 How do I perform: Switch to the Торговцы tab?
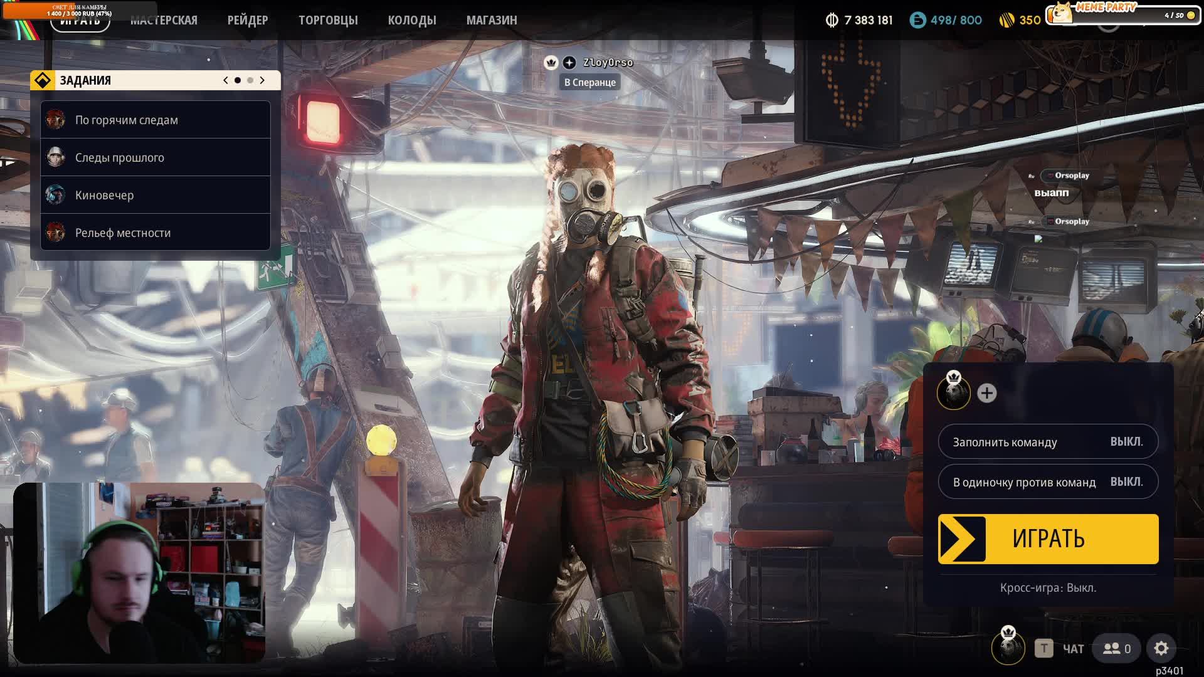(x=328, y=20)
